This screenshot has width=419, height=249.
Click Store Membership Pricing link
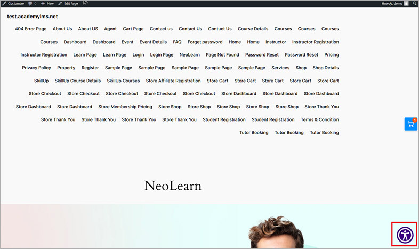pyautogui.click(x=125, y=107)
